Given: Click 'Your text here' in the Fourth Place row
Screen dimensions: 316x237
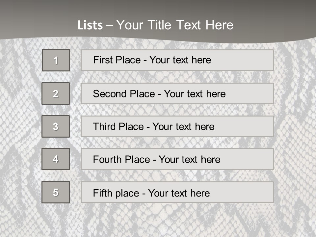Looking at the screenshot, I should [189, 160].
